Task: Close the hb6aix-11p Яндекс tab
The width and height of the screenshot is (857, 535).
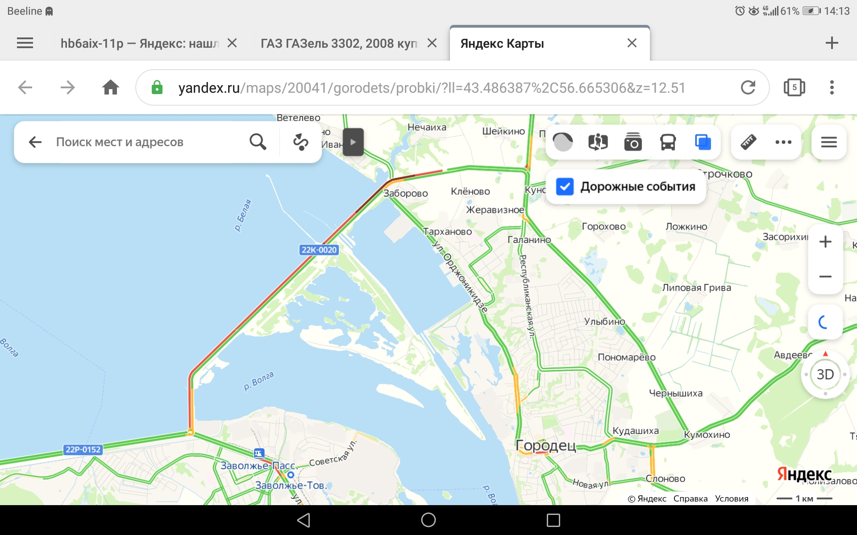Action: [232, 43]
